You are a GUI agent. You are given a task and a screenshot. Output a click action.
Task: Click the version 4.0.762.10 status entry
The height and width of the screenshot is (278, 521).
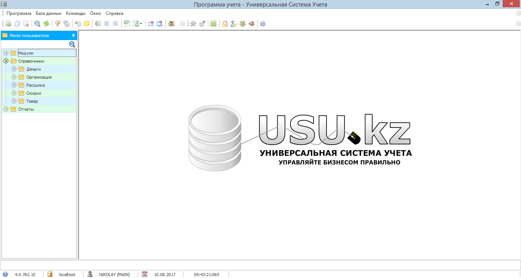click(x=25, y=275)
